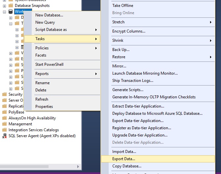Image resolution: width=221 pixels, height=174 pixels.
Task: Click the selected database cylinder icon
Action: [x=11, y=12]
